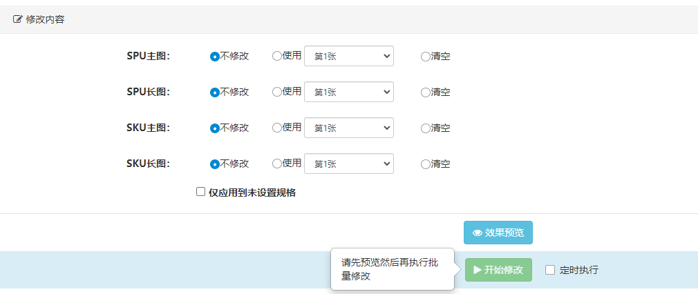Click the eye icon on 效果预览
Screen dimensions: 698x294
tap(477, 233)
